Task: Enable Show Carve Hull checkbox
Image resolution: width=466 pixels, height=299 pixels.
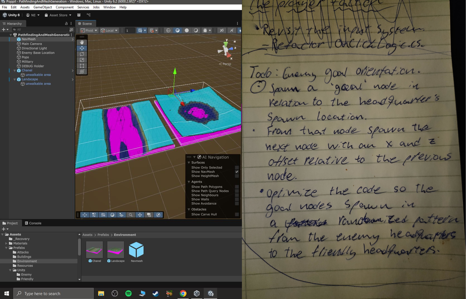Action: [237, 214]
